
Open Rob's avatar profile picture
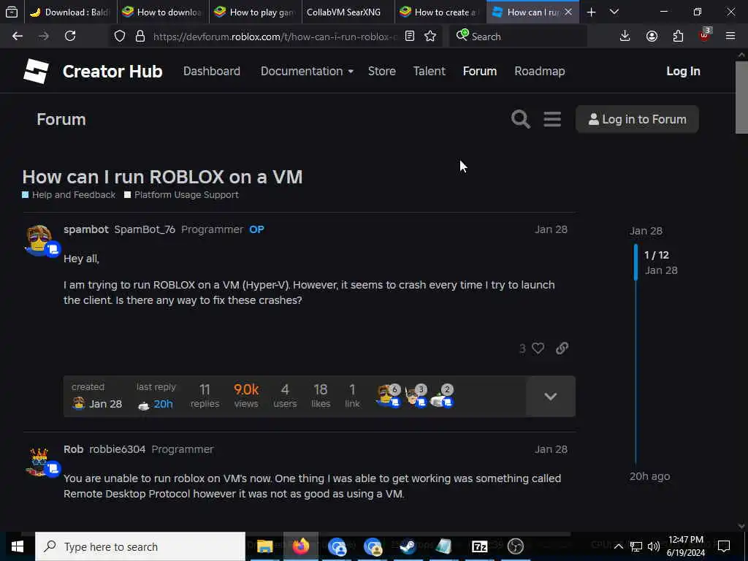[39, 462]
